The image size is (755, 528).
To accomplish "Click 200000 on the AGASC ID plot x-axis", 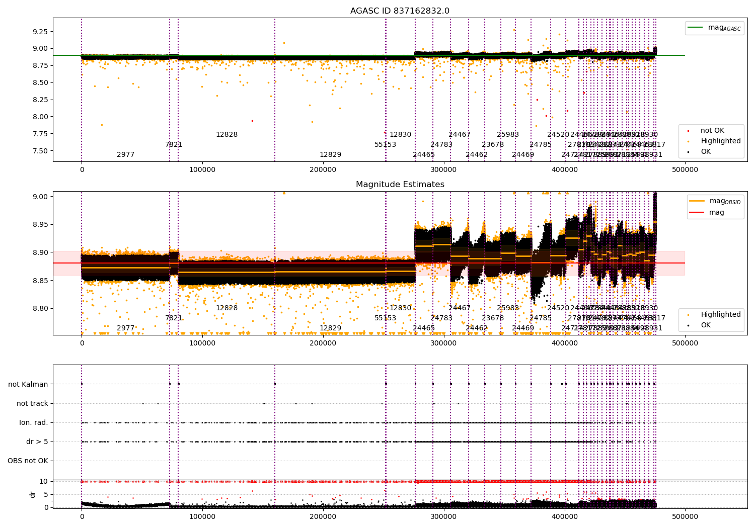I will click(x=323, y=169).
